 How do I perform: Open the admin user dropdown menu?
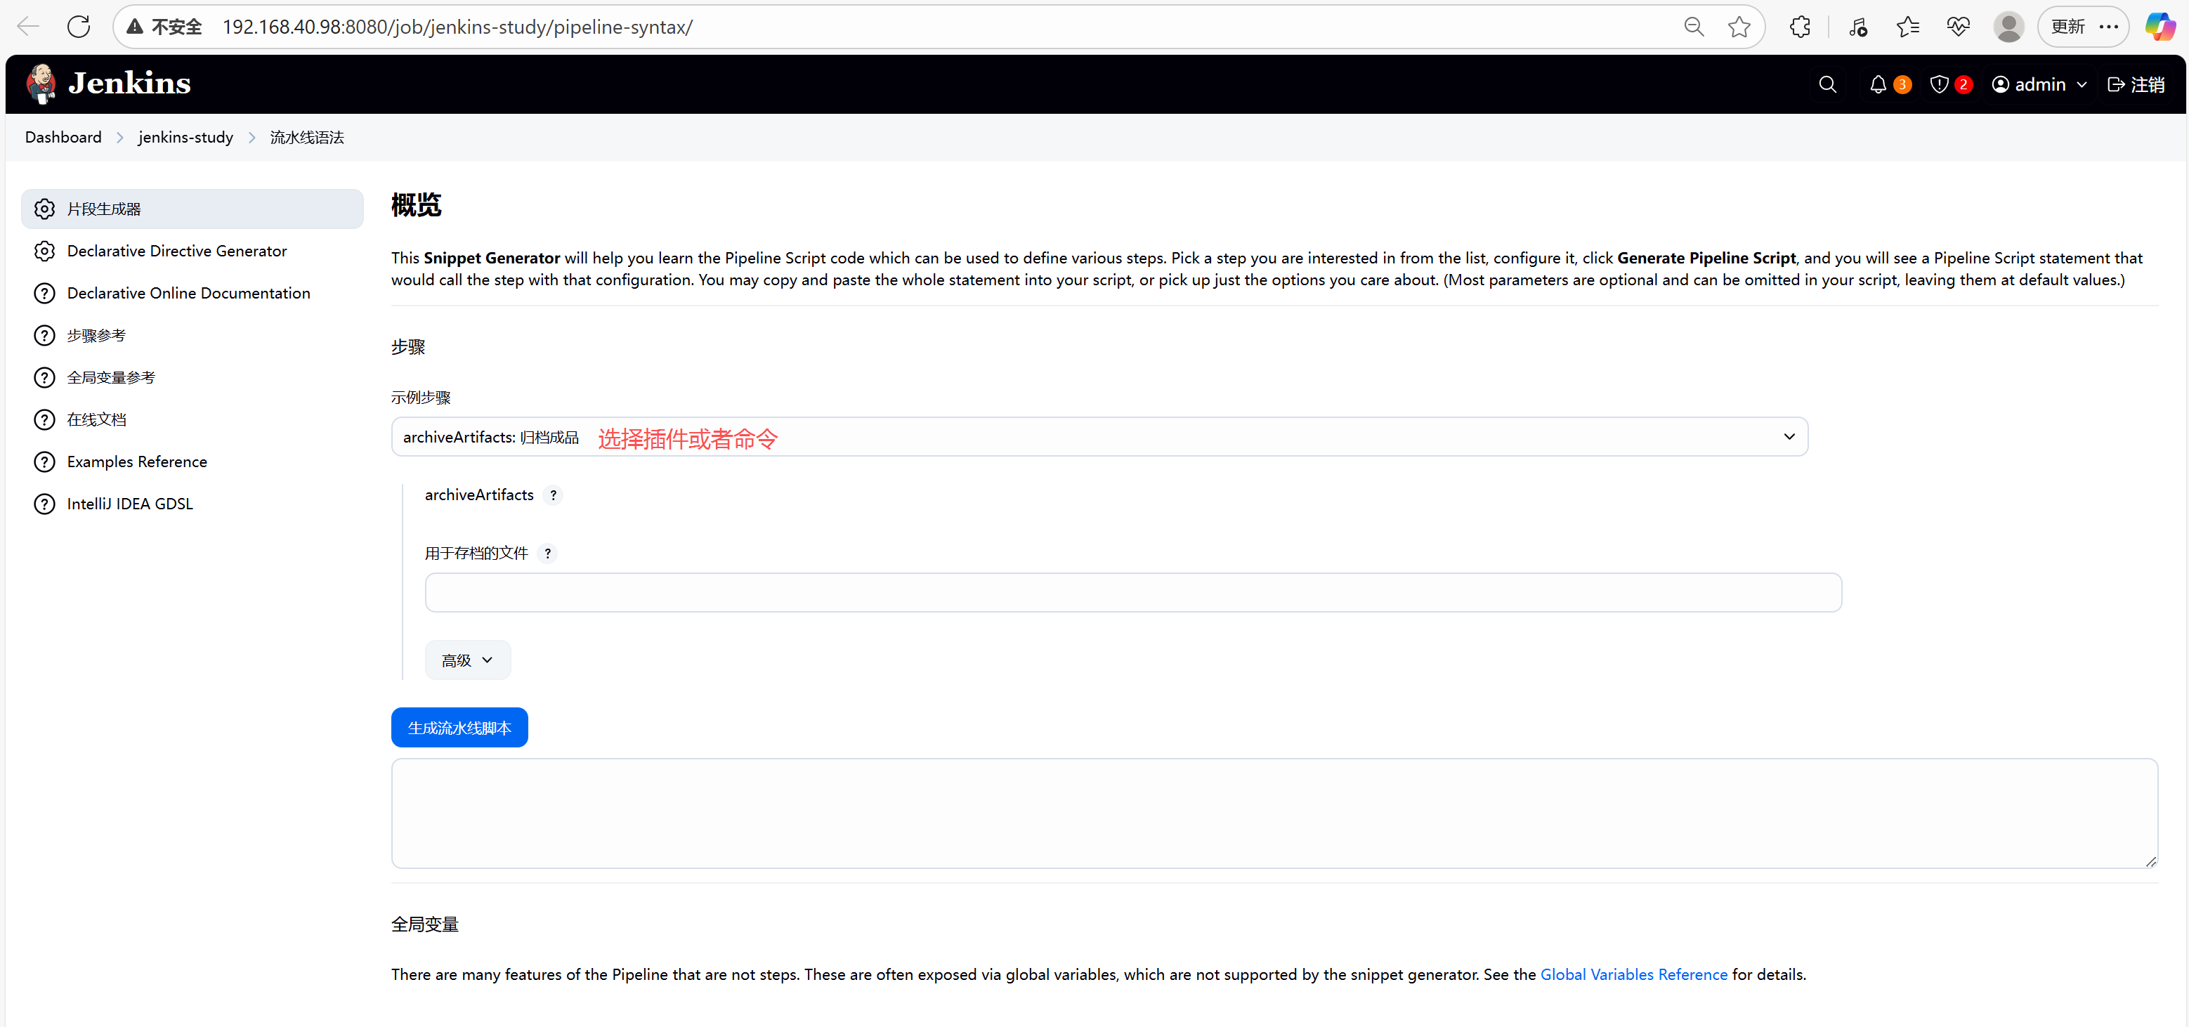click(2039, 84)
